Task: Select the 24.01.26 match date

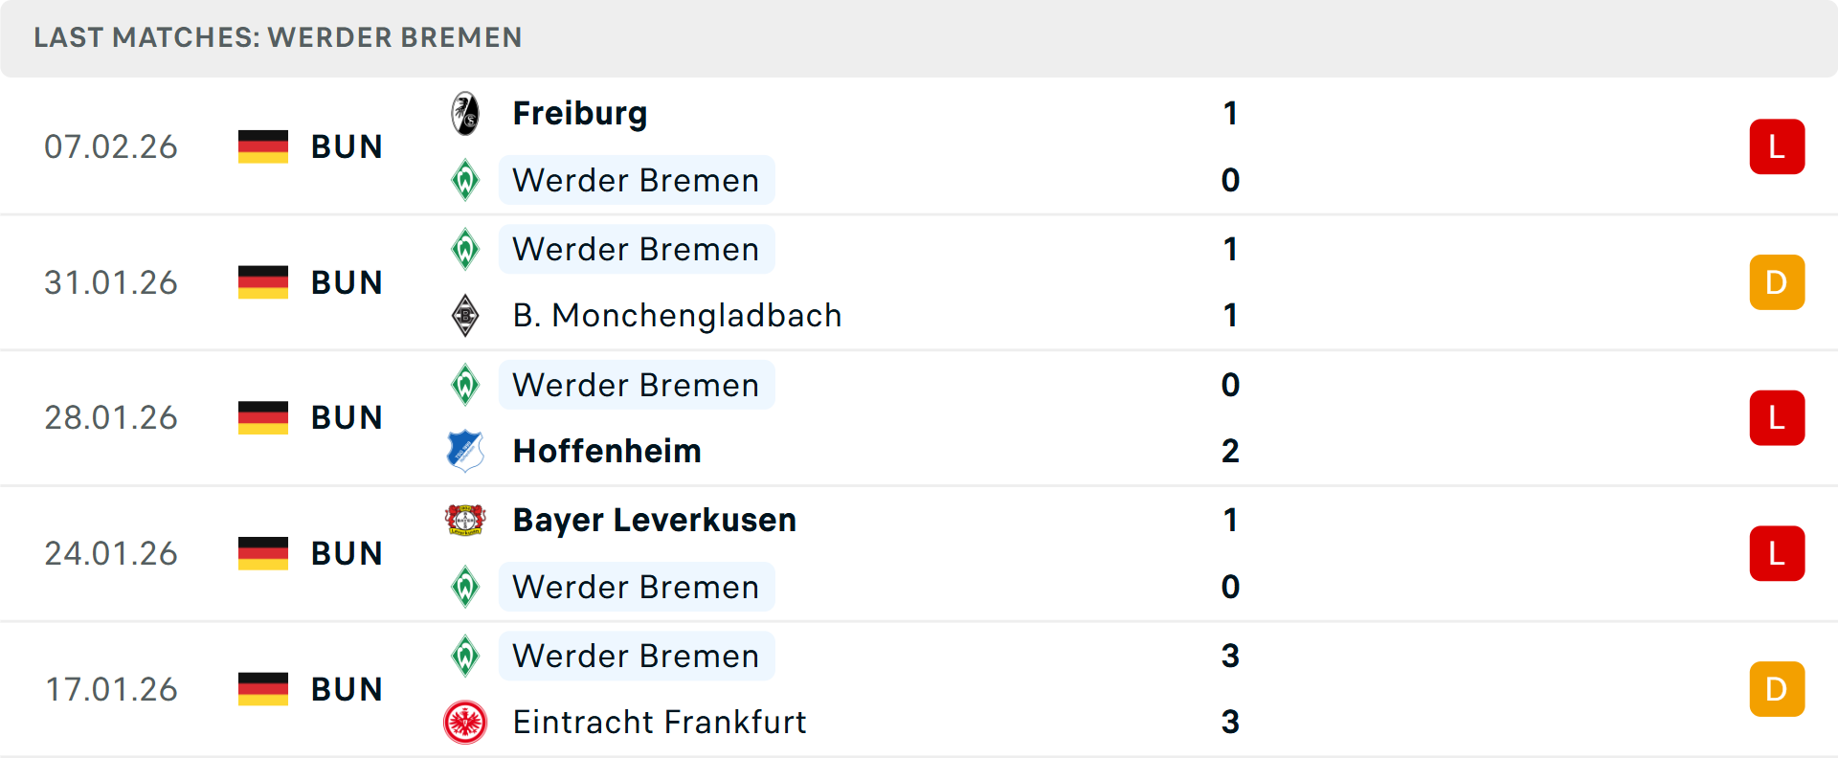Action: (x=111, y=552)
